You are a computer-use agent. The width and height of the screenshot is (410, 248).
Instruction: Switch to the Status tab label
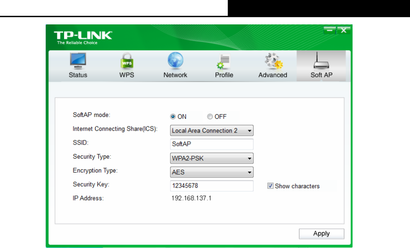point(78,75)
